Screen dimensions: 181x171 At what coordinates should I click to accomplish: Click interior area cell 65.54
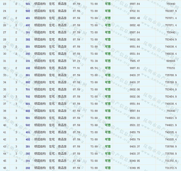(94, 68)
